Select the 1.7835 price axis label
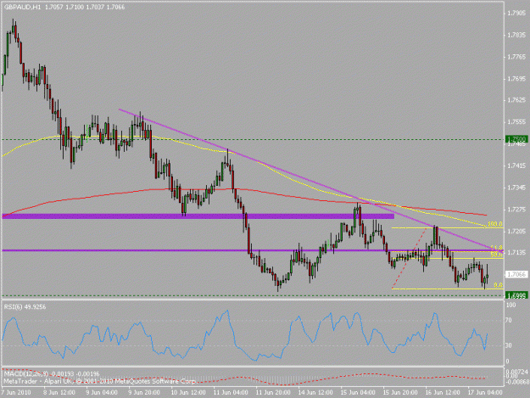 point(516,35)
